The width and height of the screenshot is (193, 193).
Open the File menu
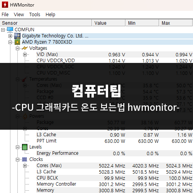pos(5,15)
